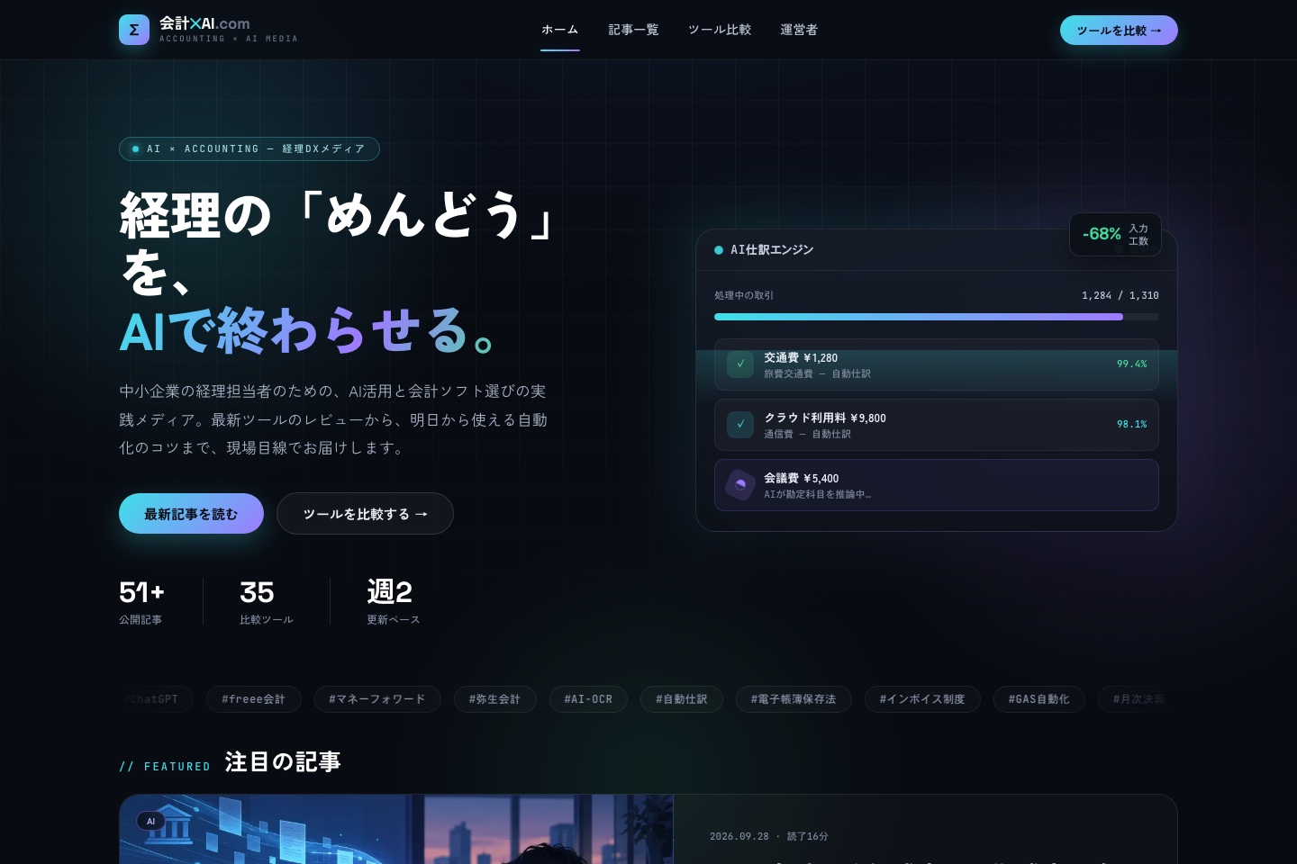Select the #freee会計 tag

pyautogui.click(x=253, y=699)
